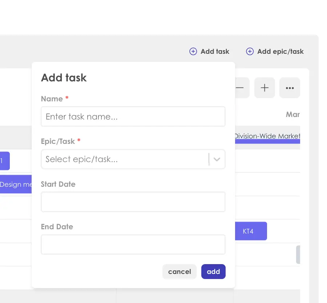
Task: Open the ellipsis more-options icon
Action: (290, 88)
